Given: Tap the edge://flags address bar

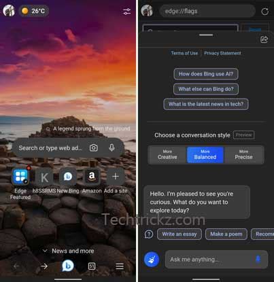Looking at the screenshot, I should [x=207, y=11].
